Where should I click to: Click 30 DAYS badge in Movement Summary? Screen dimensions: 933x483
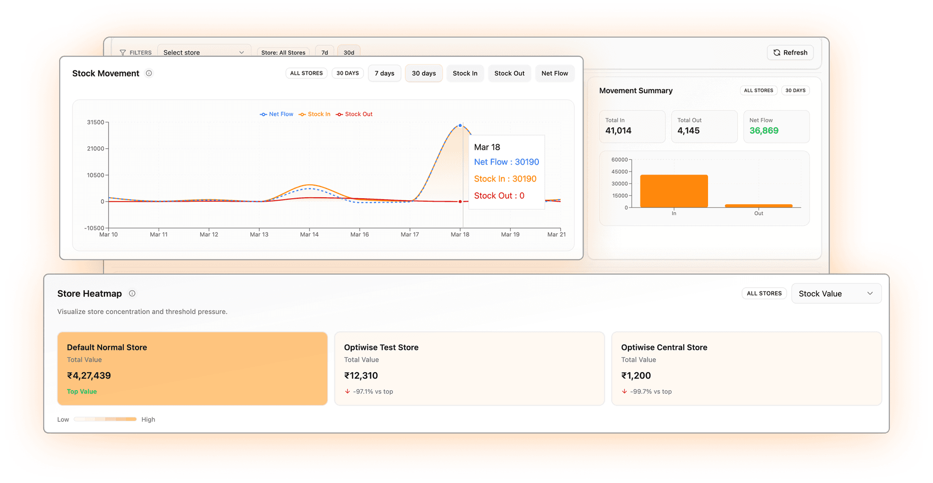(x=795, y=90)
